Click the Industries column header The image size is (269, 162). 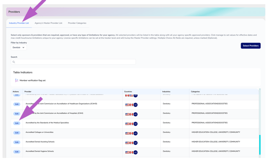(x=166, y=92)
